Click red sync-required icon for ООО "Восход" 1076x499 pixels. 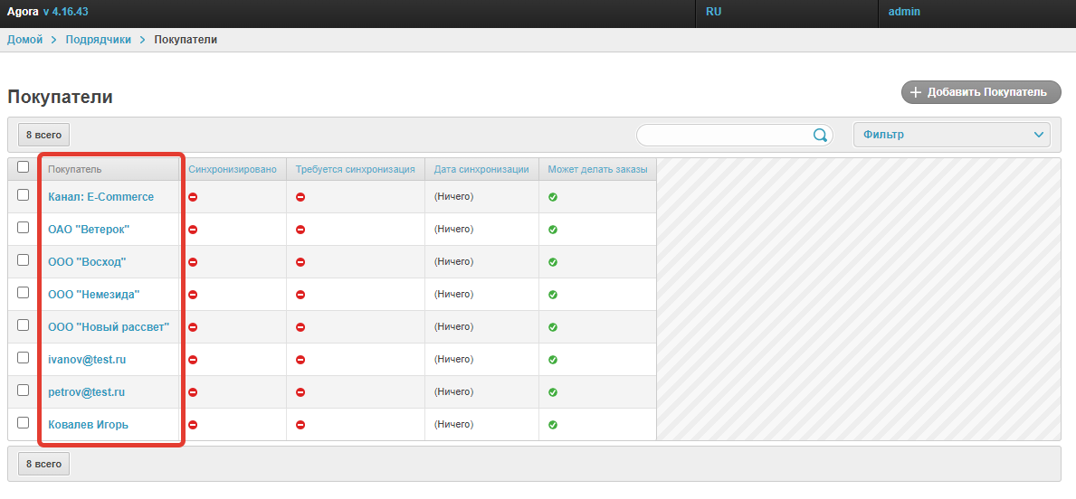tap(300, 262)
